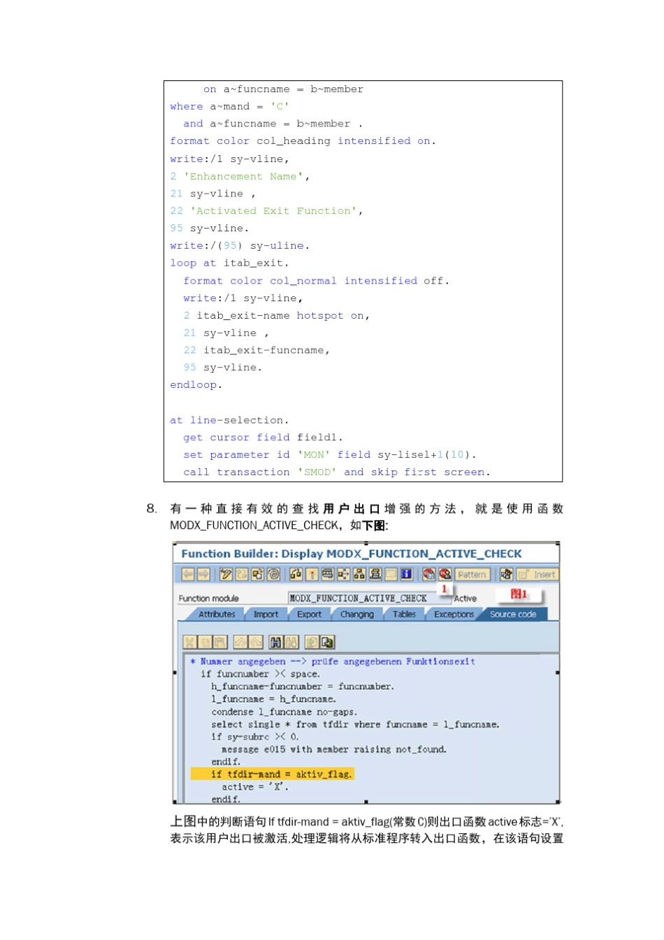
Task: Click the blue information icon
Action: click(x=406, y=574)
